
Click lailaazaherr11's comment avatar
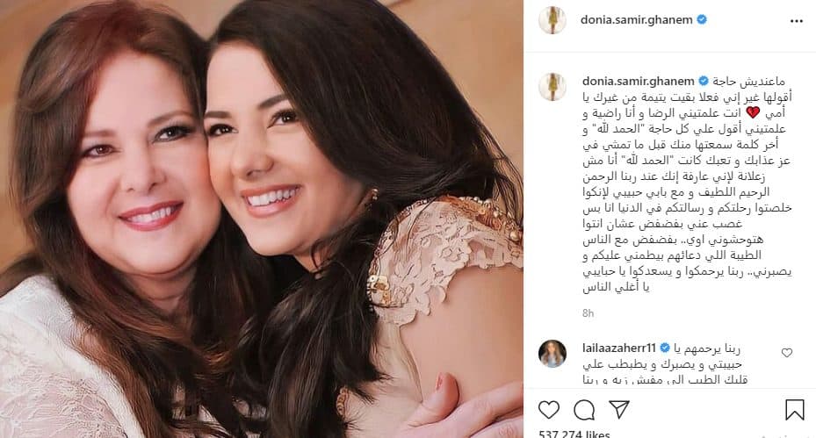[x=552, y=354]
